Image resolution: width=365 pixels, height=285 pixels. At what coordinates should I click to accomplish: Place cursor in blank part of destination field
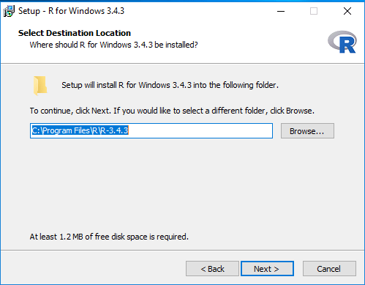point(200,131)
